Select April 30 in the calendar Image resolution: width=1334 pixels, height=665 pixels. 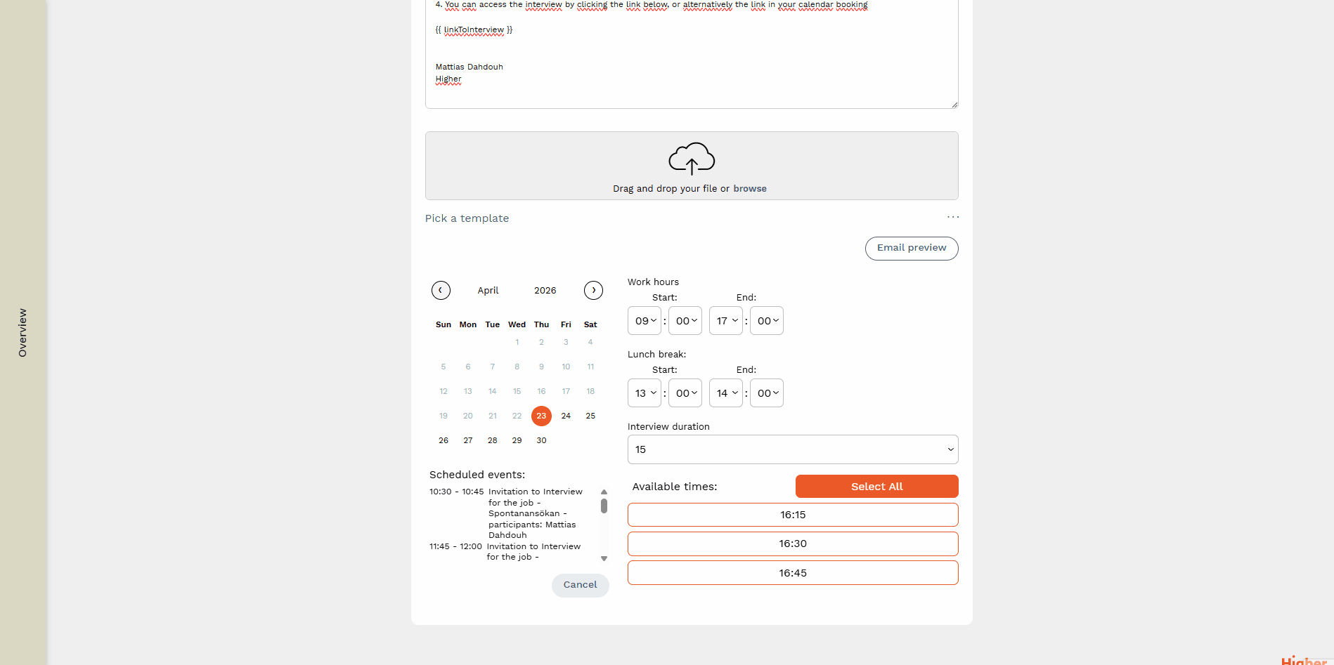pos(541,440)
